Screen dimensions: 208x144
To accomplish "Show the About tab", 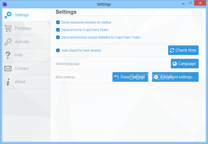I will click(x=26, y=82).
